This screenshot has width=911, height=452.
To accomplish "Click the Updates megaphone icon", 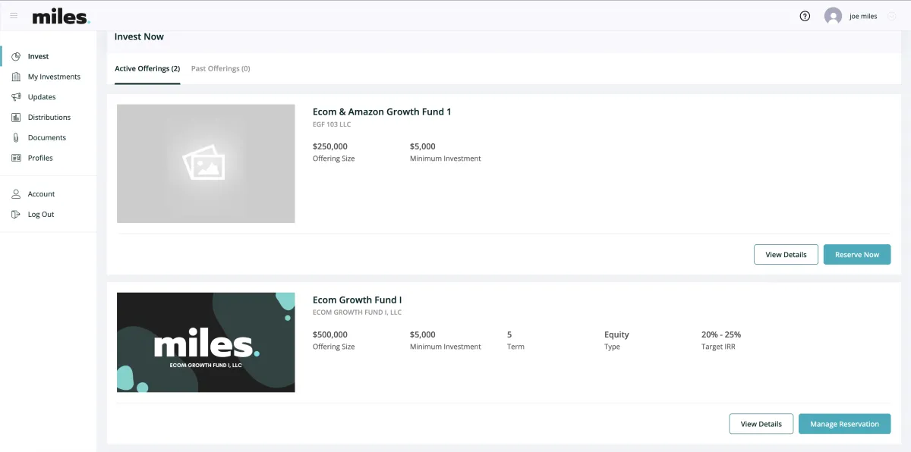I will [16, 97].
